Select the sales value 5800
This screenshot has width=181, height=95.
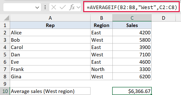(132, 40)
